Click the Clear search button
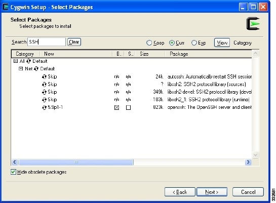This screenshot has height=203, width=276. point(74,42)
